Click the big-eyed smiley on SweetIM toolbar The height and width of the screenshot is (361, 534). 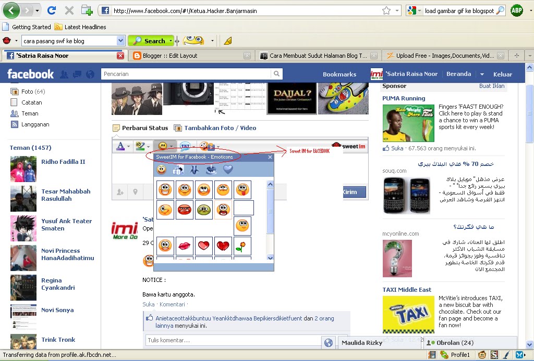[193, 41]
